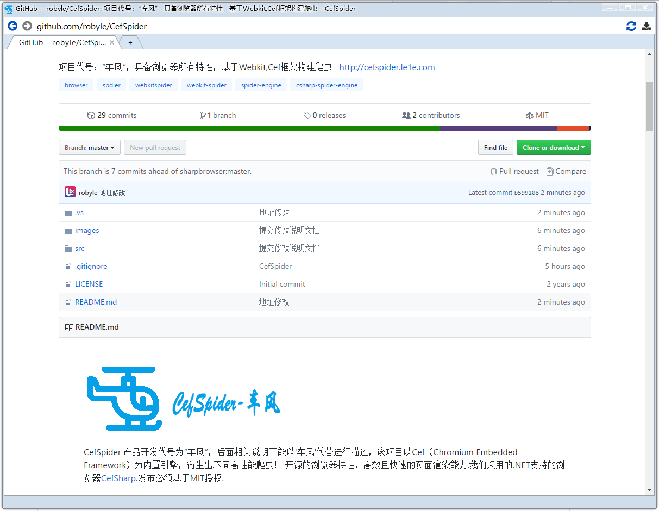This screenshot has height=511, width=659.
Task: Click the New pull request button
Action: (155, 148)
